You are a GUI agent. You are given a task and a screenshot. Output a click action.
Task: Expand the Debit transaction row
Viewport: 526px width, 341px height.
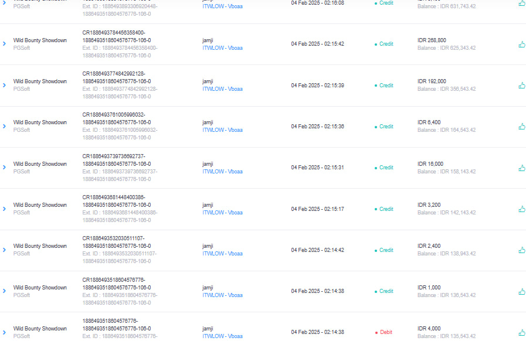click(4, 332)
